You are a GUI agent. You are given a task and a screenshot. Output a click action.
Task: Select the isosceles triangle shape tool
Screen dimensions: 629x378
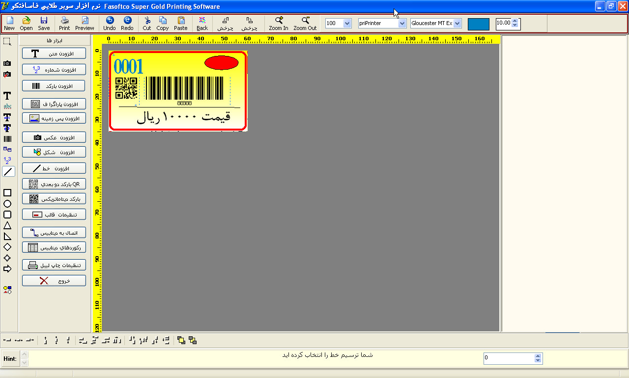7,225
